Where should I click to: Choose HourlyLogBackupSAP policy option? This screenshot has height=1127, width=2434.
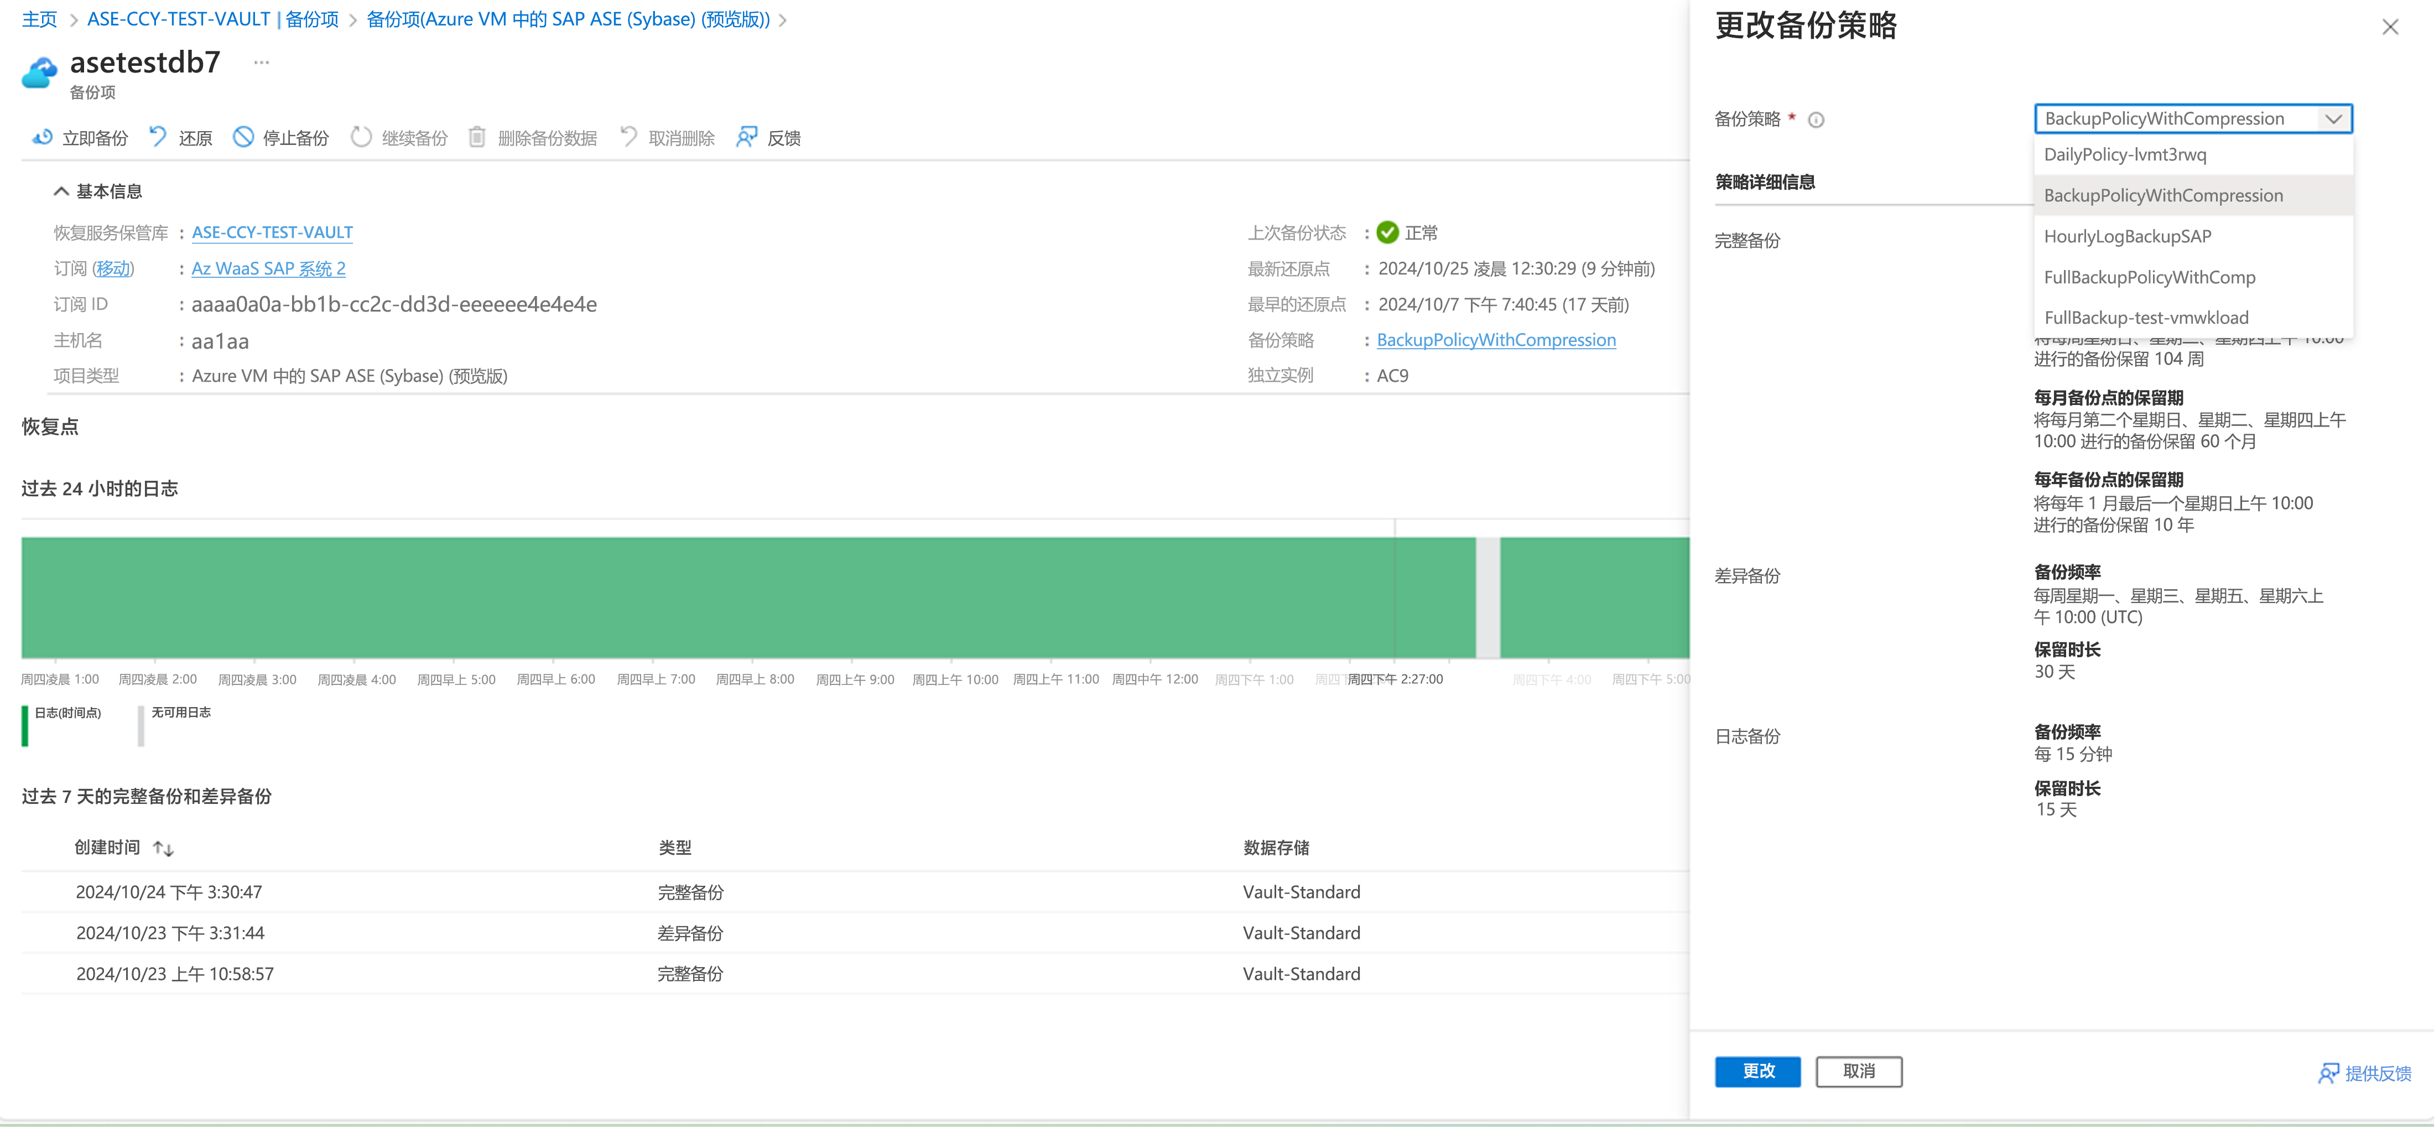tap(2127, 236)
